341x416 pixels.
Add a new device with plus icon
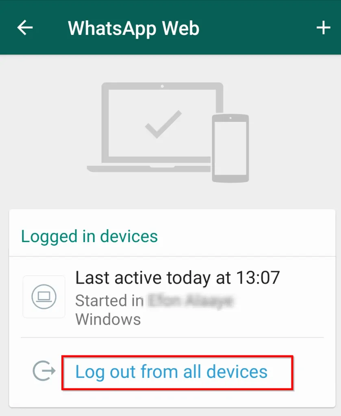[x=323, y=28]
